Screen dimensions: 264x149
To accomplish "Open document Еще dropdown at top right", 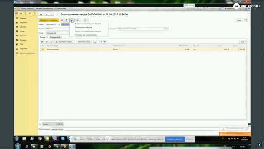I will (x=239, y=20).
